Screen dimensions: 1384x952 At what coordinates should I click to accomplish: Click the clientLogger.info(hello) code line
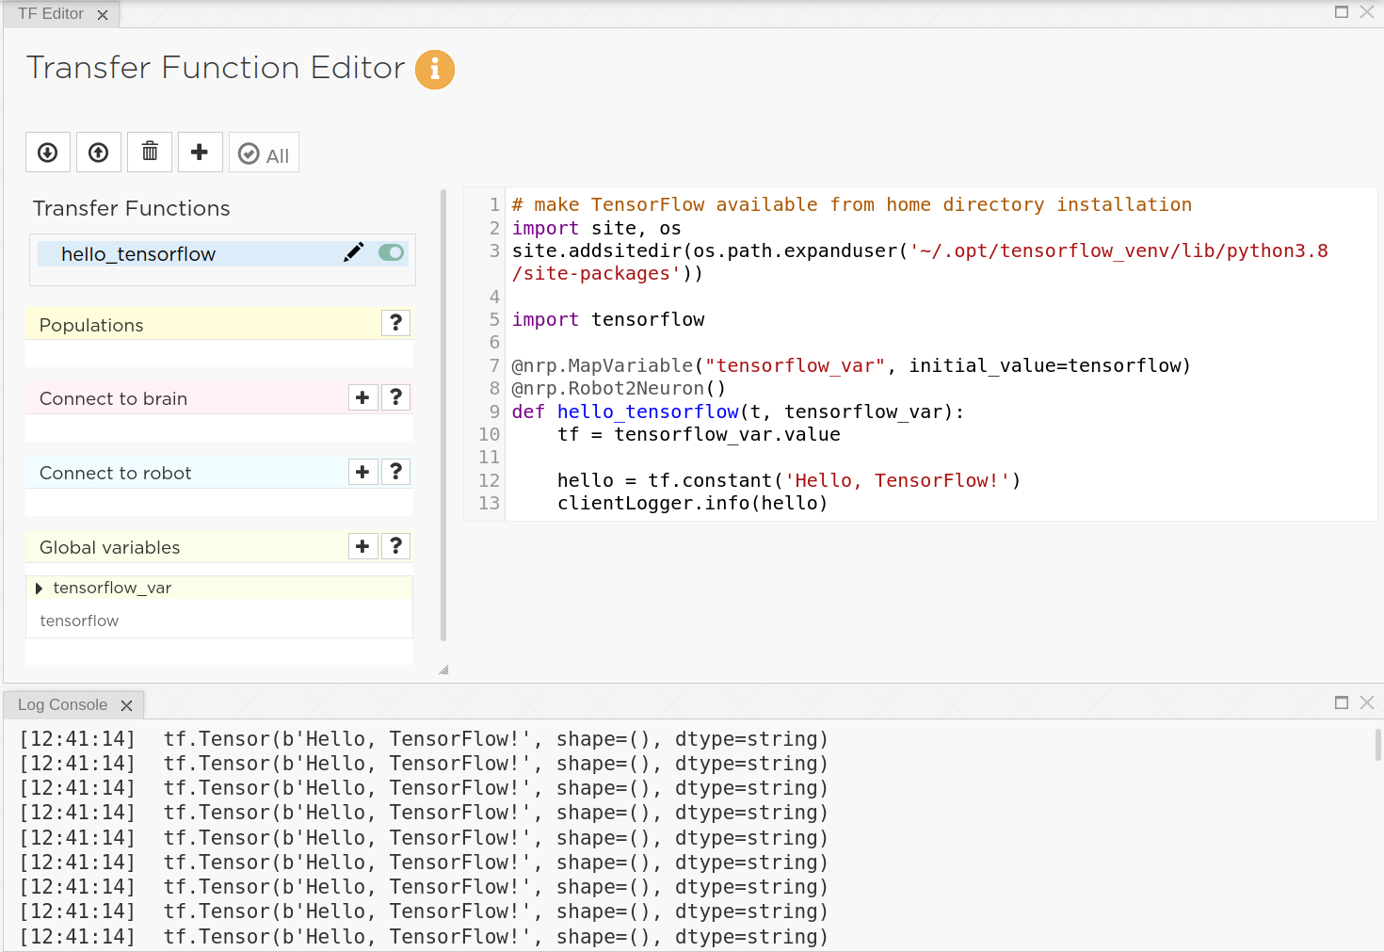693,503
